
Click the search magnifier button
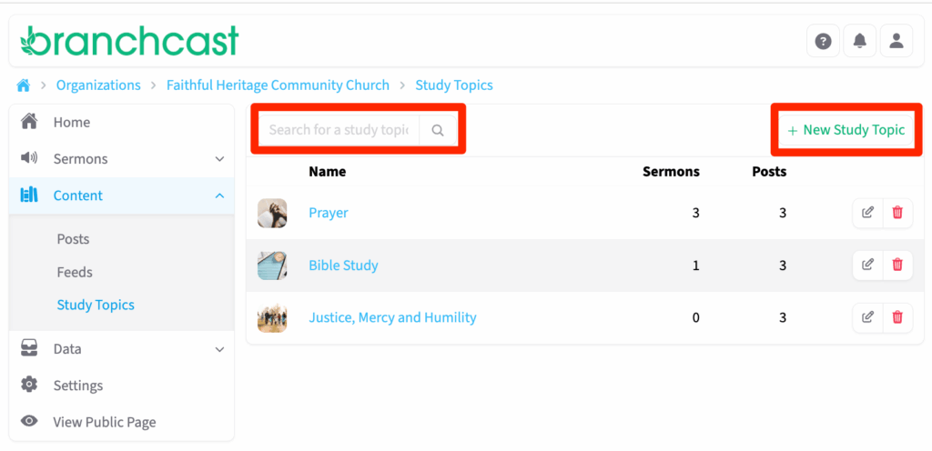click(438, 130)
